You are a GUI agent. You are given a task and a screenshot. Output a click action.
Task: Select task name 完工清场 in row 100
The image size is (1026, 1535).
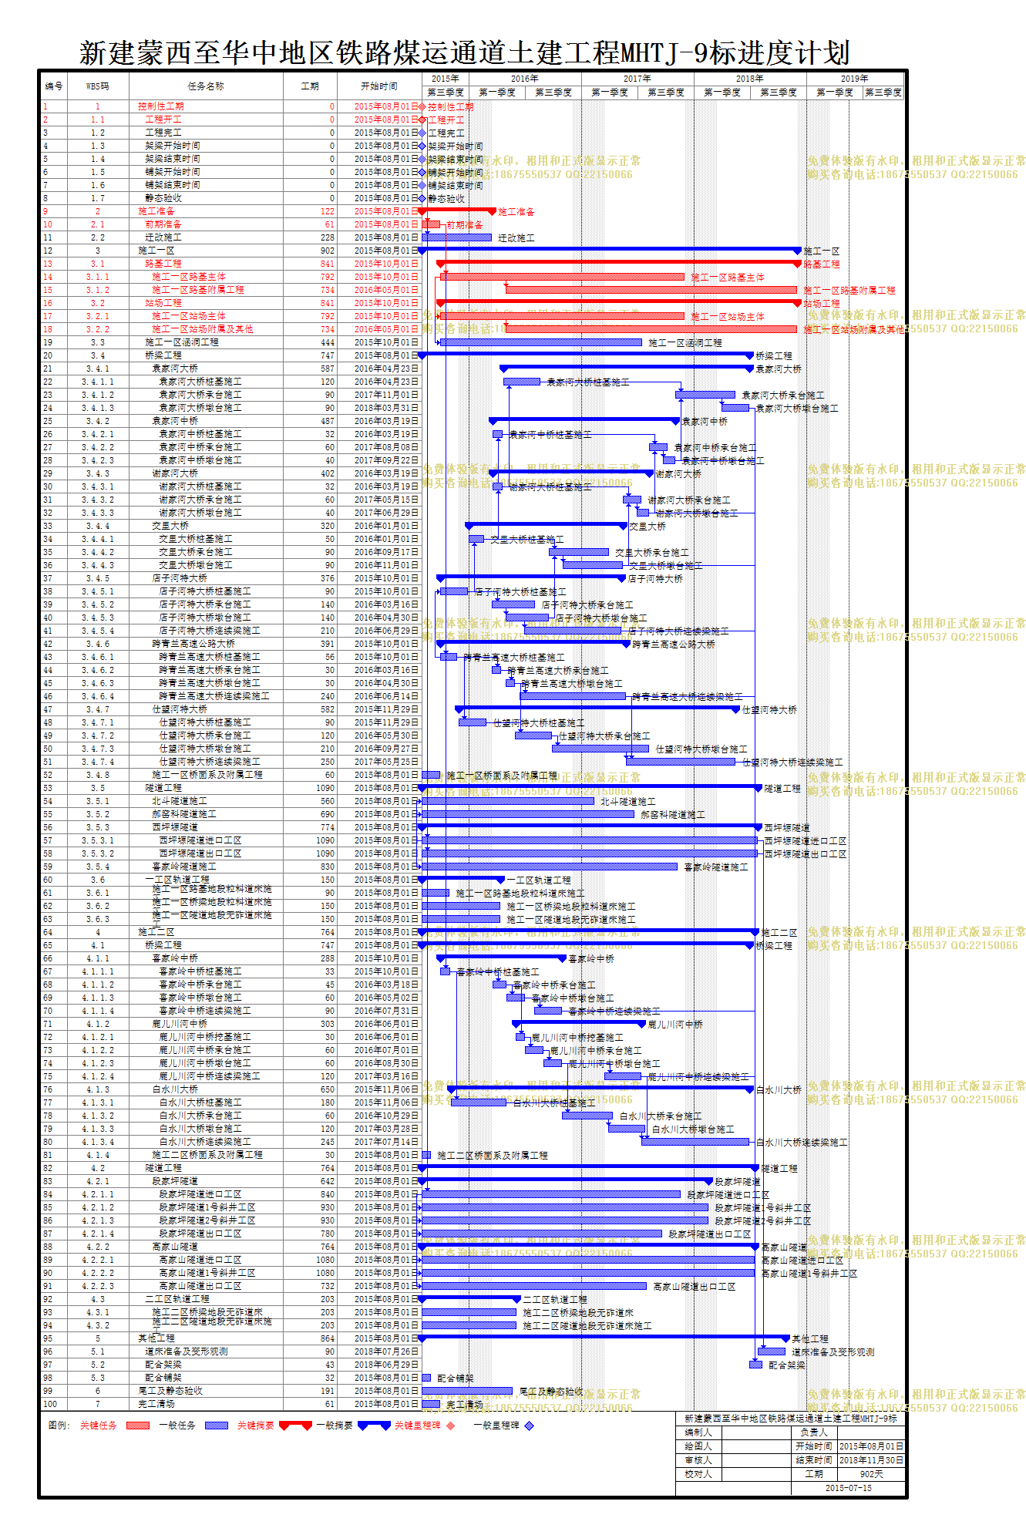tap(156, 1404)
